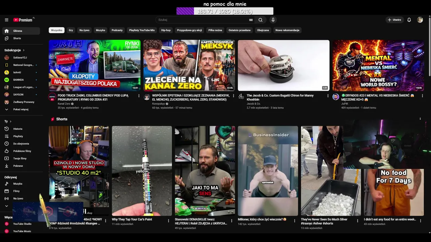Open BANNDA subscription channel
Screen dimensions: 431x242
coord(21,80)
